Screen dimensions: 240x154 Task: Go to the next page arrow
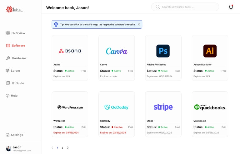(x=67, y=147)
